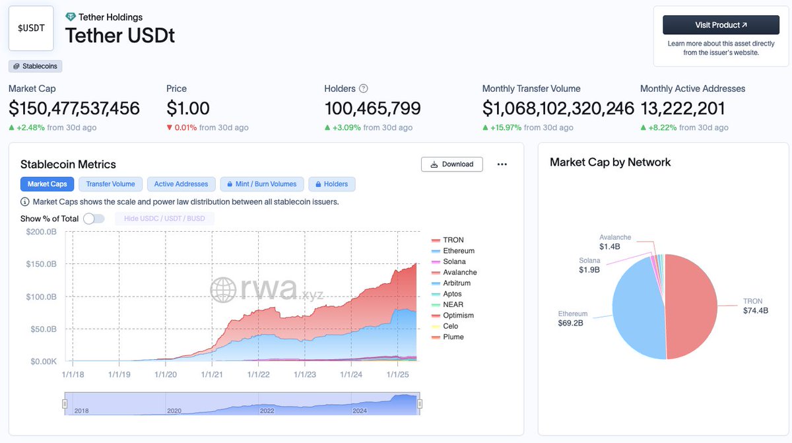Click the Visit Product button
Image resolution: width=792 pixels, height=443 pixels.
point(721,25)
